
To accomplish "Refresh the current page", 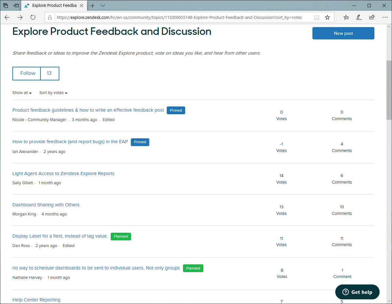I will (x=33, y=18).
